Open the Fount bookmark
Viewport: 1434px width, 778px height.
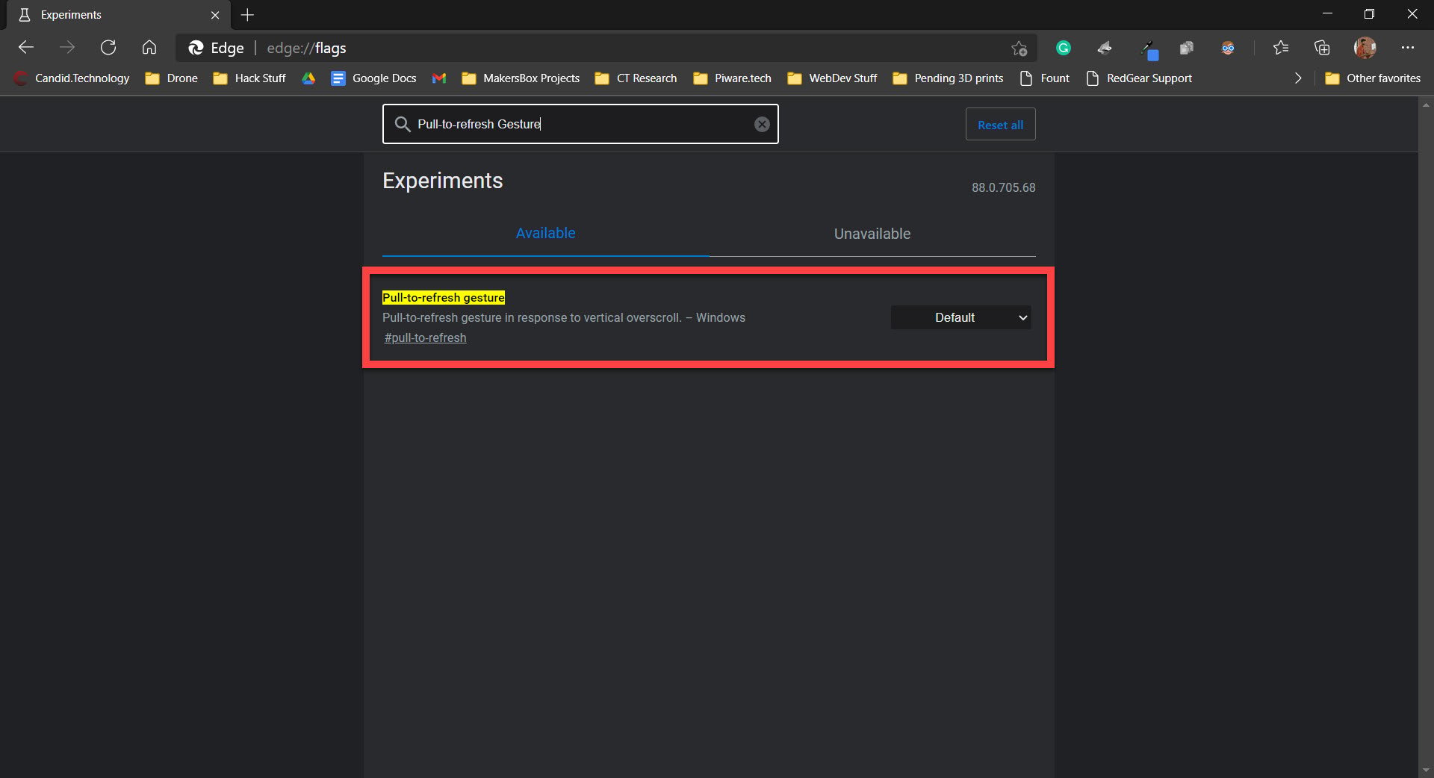coord(1044,78)
